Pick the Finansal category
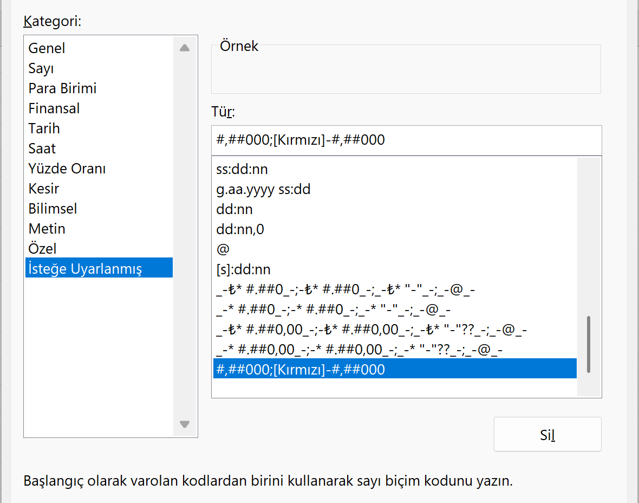The width and height of the screenshot is (639, 503). point(54,108)
